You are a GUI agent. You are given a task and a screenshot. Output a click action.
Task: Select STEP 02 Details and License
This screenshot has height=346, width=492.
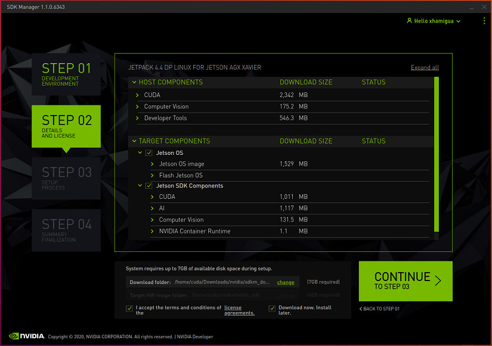tap(66, 126)
